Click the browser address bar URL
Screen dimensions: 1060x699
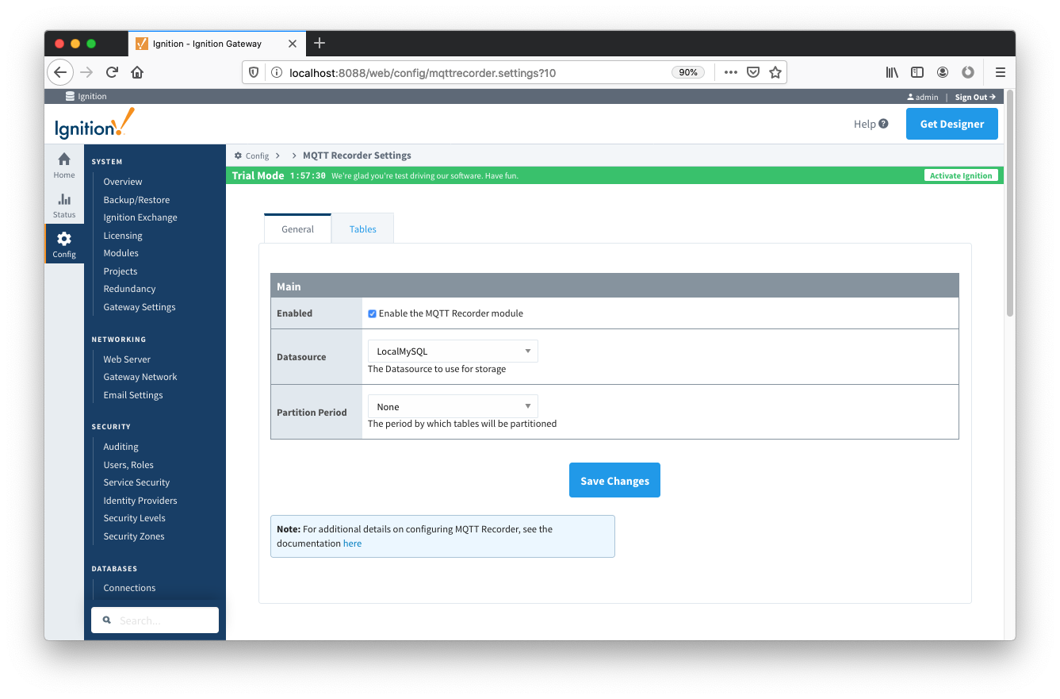[x=423, y=72]
